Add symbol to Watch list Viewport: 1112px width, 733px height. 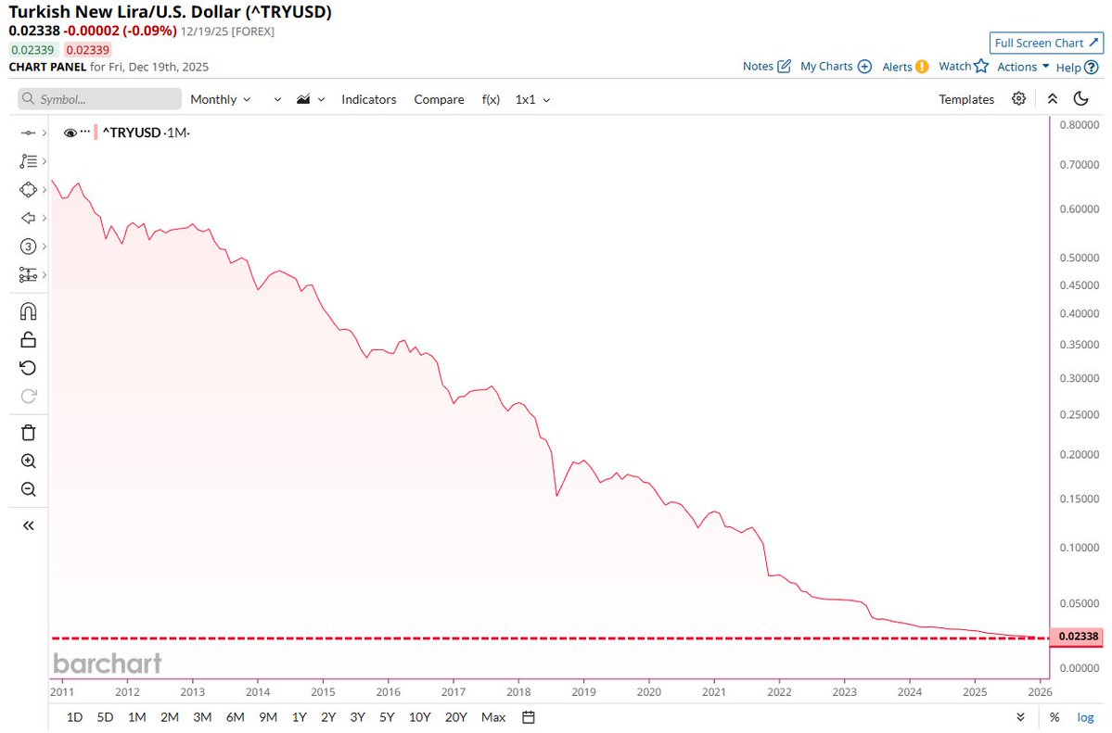(963, 67)
